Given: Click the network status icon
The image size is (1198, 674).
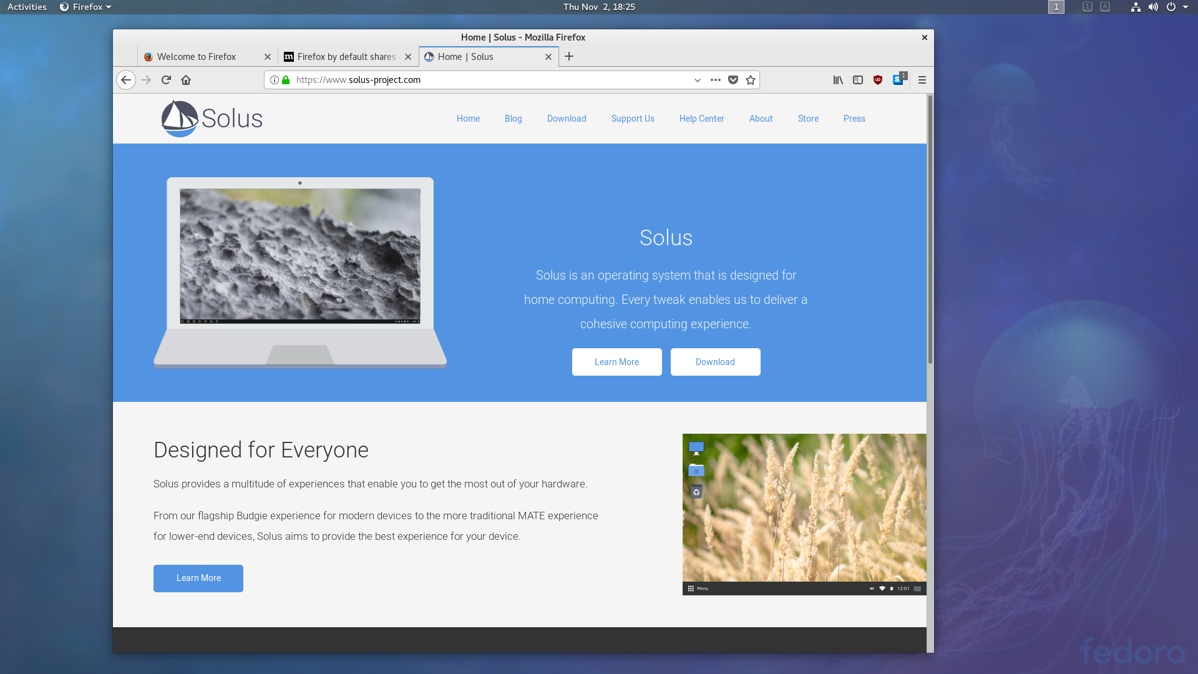Looking at the screenshot, I should click(x=1136, y=7).
